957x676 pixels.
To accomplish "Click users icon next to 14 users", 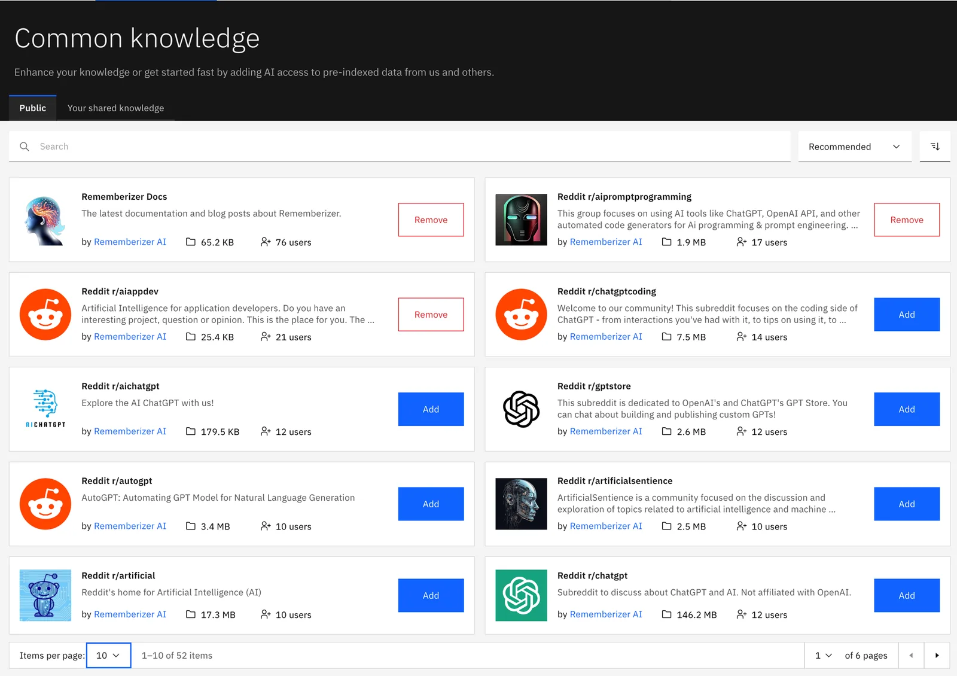I will (x=741, y=337).
